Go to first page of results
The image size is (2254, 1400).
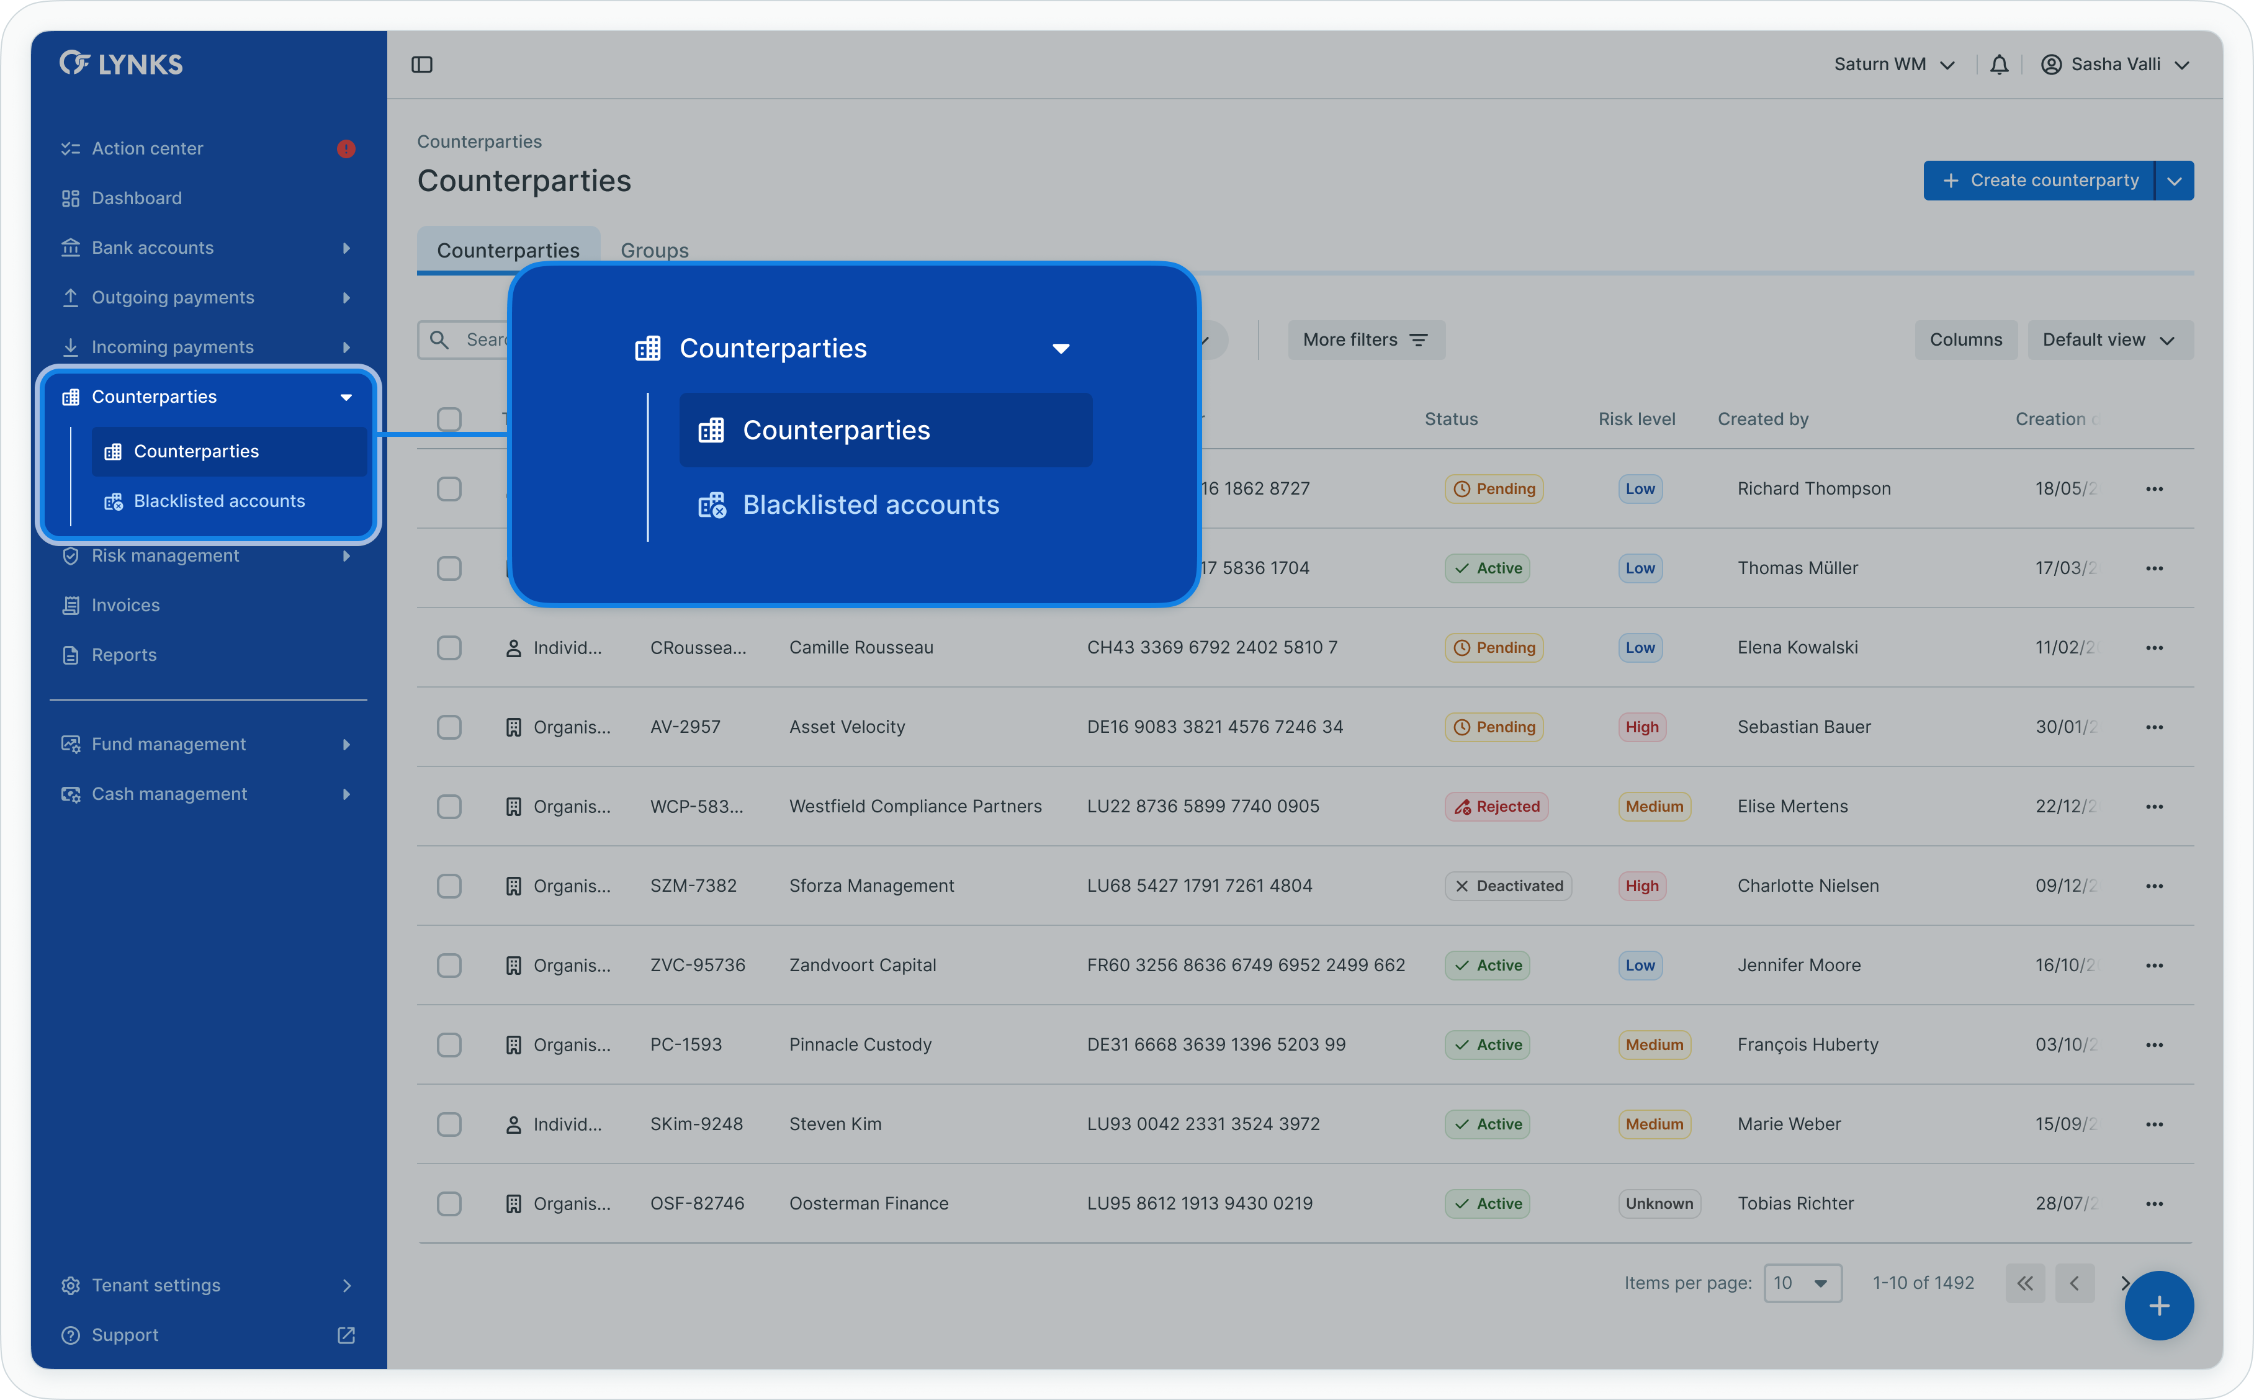[2026, 1283]
